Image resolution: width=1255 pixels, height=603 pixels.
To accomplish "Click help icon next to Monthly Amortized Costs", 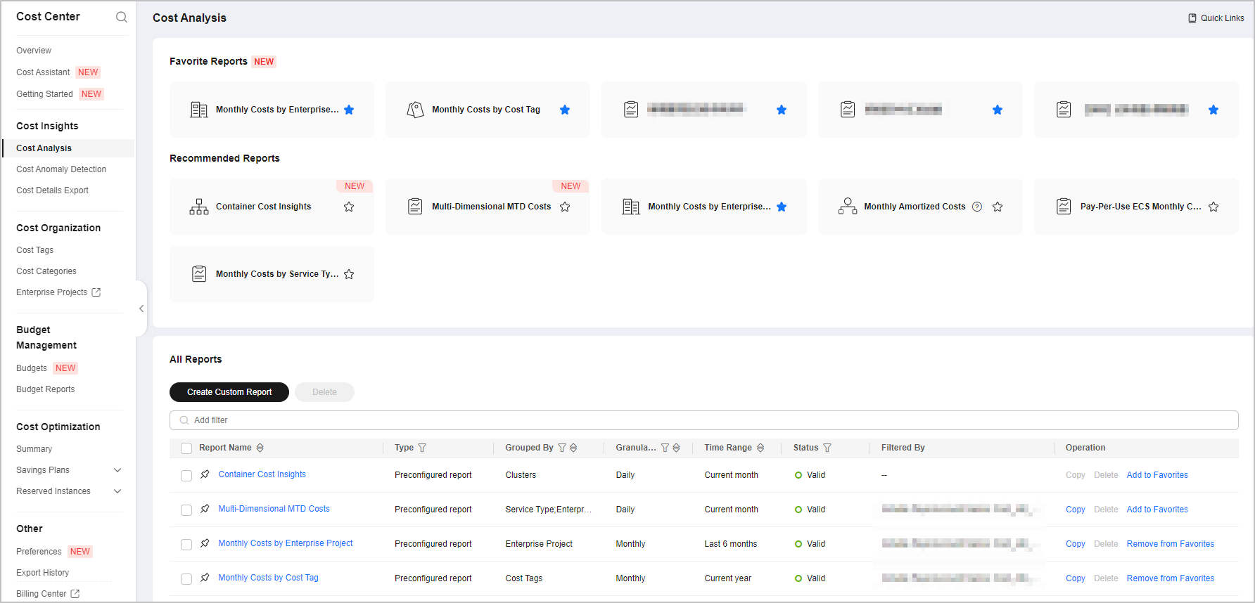I will pos(977,207).
